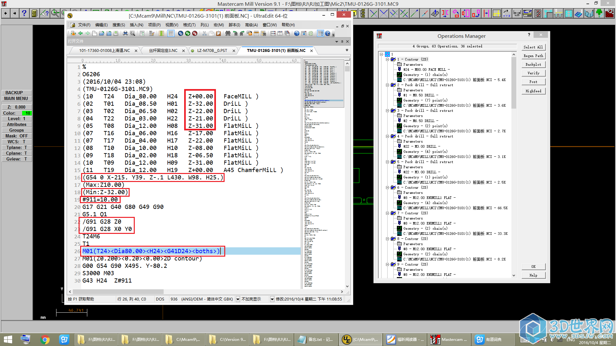Collapse operation 1 Contour (2D)

(387, 59)
